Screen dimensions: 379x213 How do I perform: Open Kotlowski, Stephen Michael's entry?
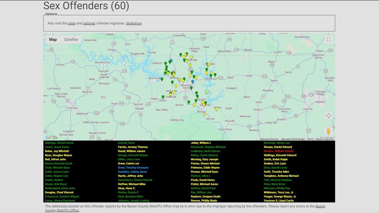coord(208,147)
